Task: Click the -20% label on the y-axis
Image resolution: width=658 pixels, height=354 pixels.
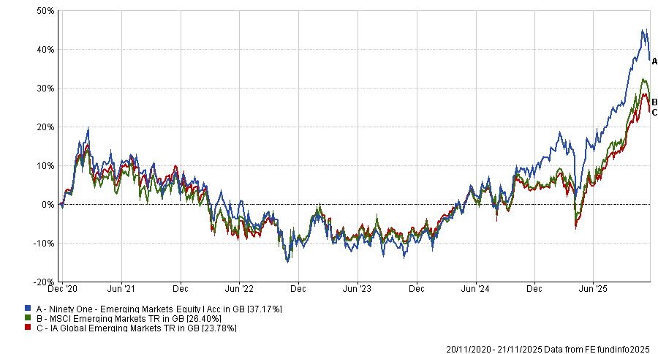Action: 43,282
